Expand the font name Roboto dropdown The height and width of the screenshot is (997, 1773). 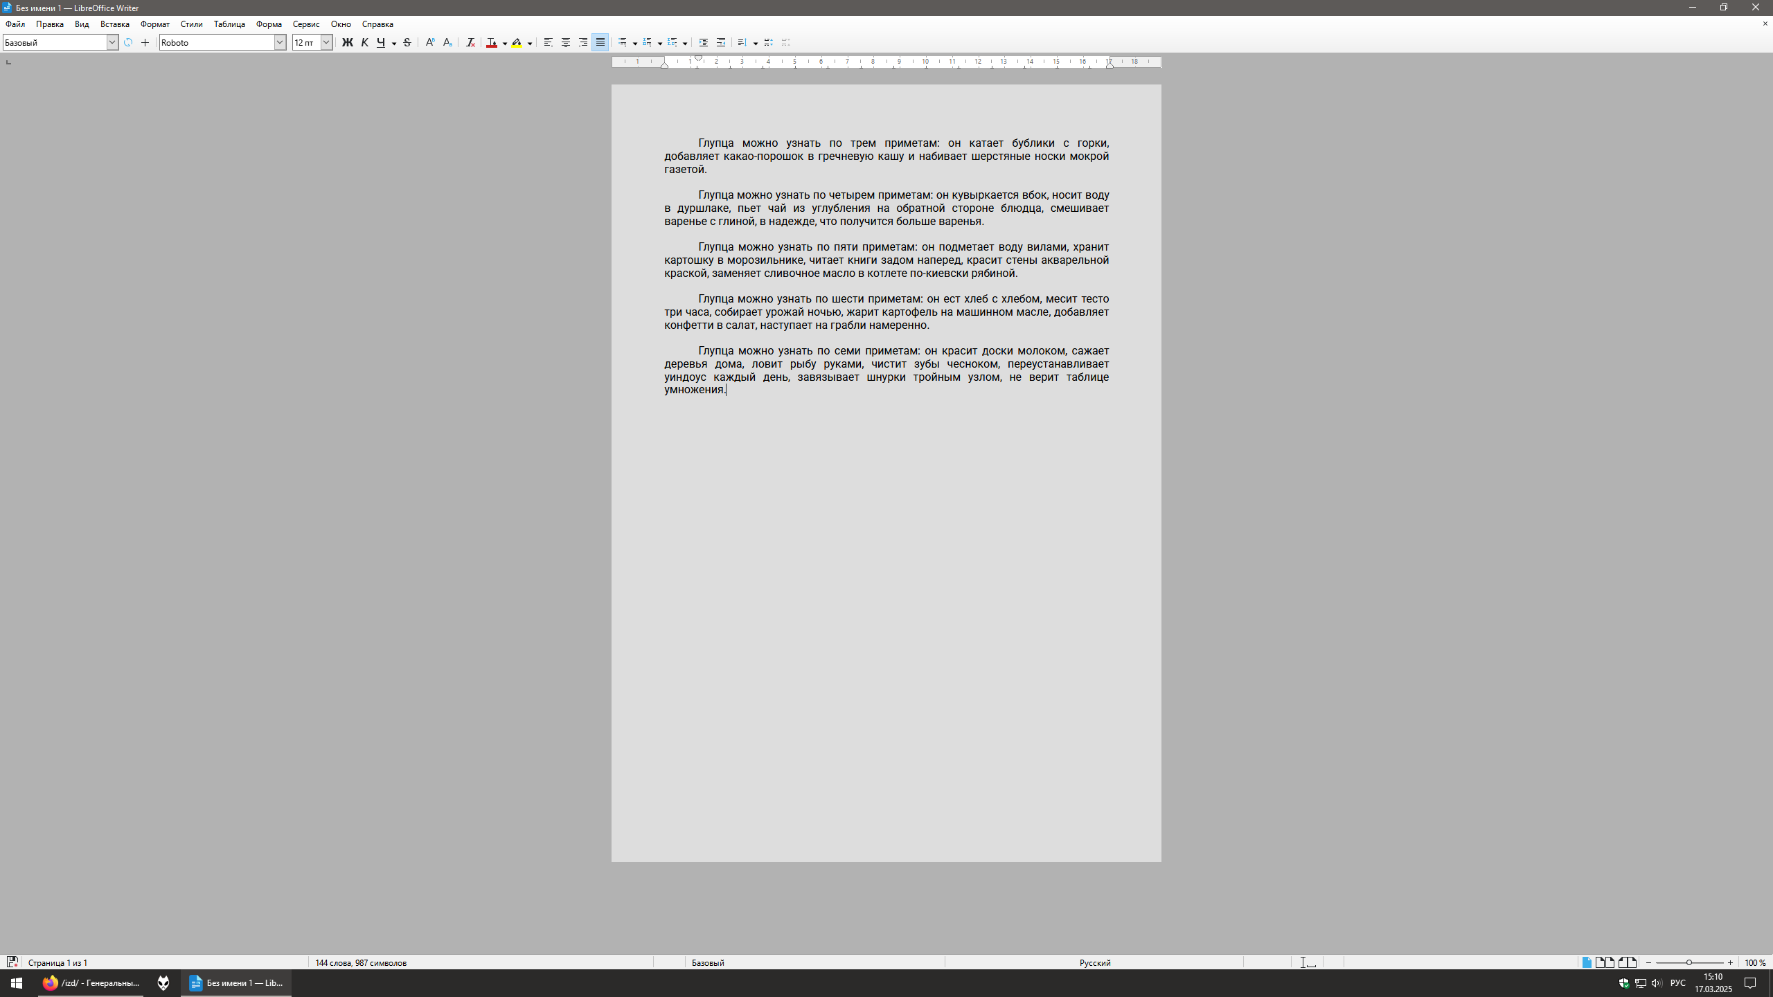coord(280,43)
